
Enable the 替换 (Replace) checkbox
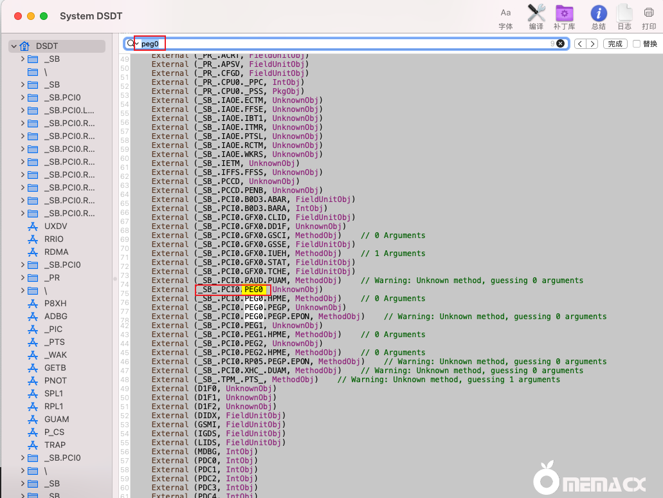click(x=637, y=44)
